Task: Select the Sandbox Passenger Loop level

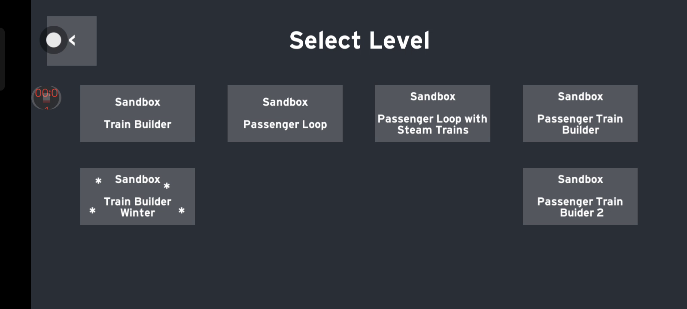Action: pos(285,113)
